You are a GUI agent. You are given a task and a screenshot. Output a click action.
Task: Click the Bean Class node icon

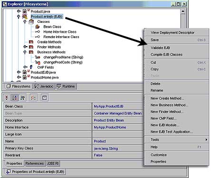point(38,27)
